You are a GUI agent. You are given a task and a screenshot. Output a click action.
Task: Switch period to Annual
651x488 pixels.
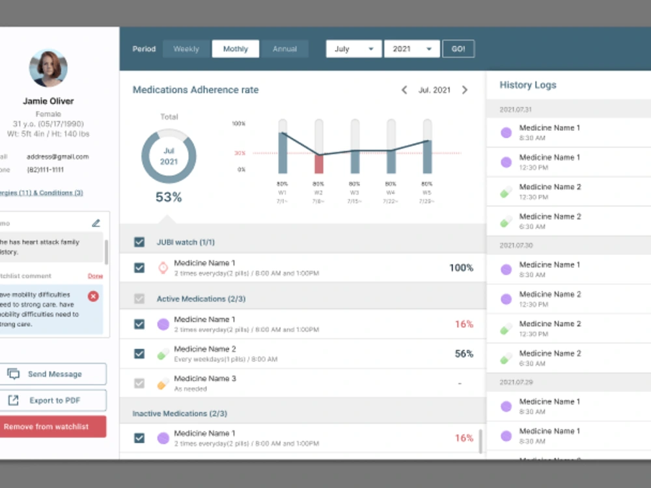285,49
